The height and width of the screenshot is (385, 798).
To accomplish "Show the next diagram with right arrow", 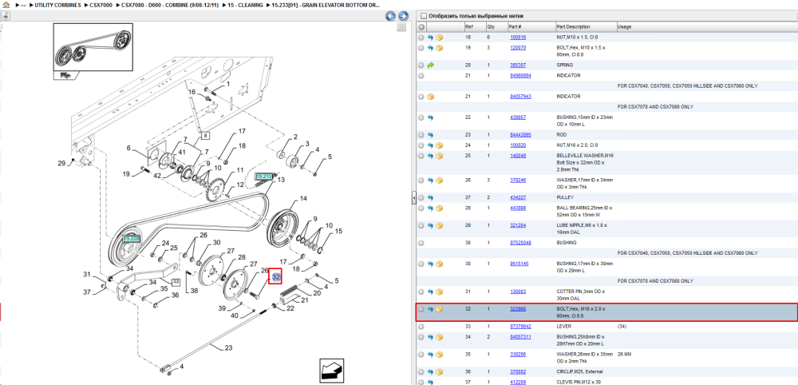I will (x=402, y=16).
